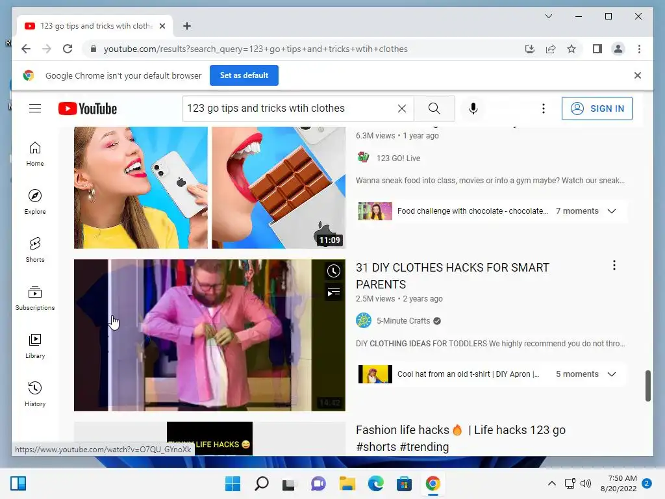Dismiss the default browser notification bar
Screen dimensions: 665x499
point(637,75)
